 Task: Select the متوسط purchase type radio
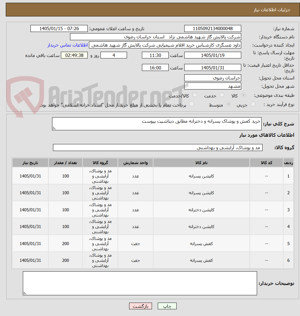[228, 104]
